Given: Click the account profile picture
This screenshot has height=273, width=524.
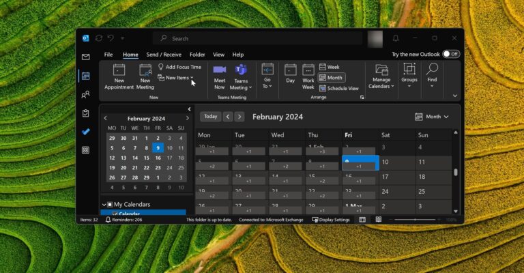Looking at the screenshot, I should [x=375, y=39].
